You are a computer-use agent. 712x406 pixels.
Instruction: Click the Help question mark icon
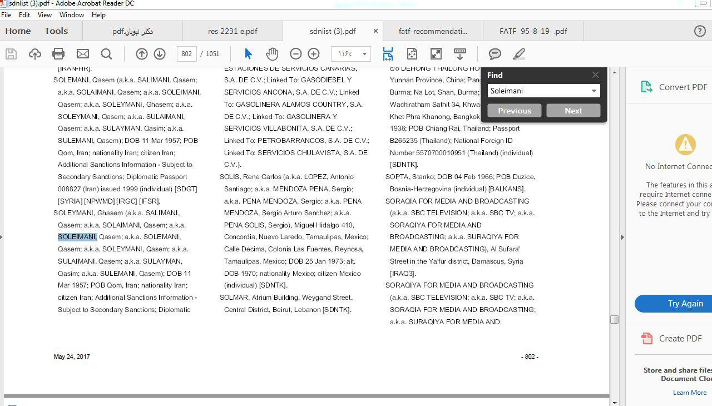tap(700, 31)
